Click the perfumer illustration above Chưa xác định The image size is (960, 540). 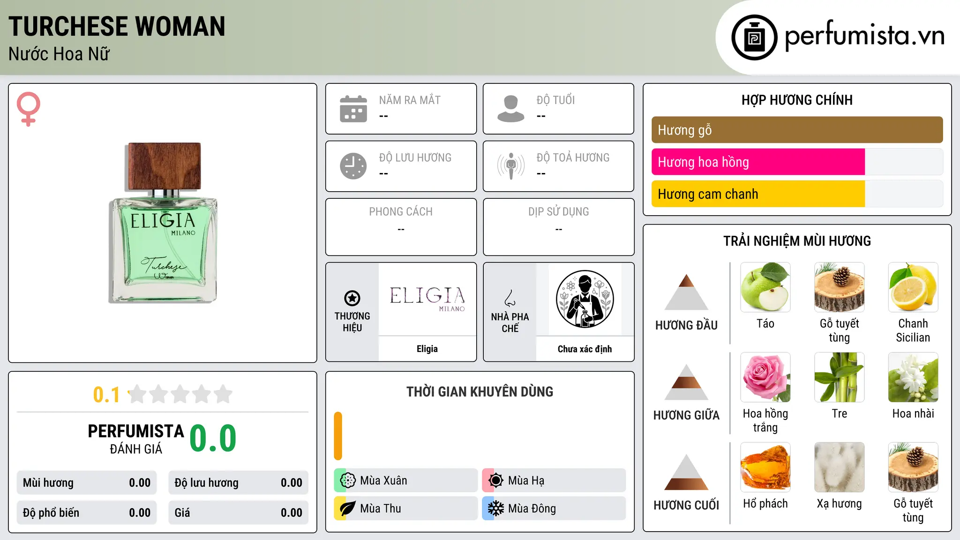585,299
